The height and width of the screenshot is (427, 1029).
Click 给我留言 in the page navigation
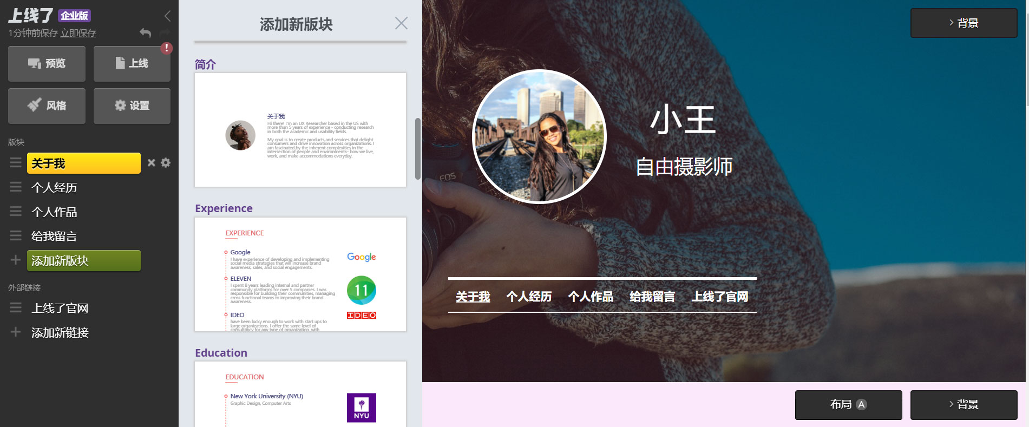(652, 297)
